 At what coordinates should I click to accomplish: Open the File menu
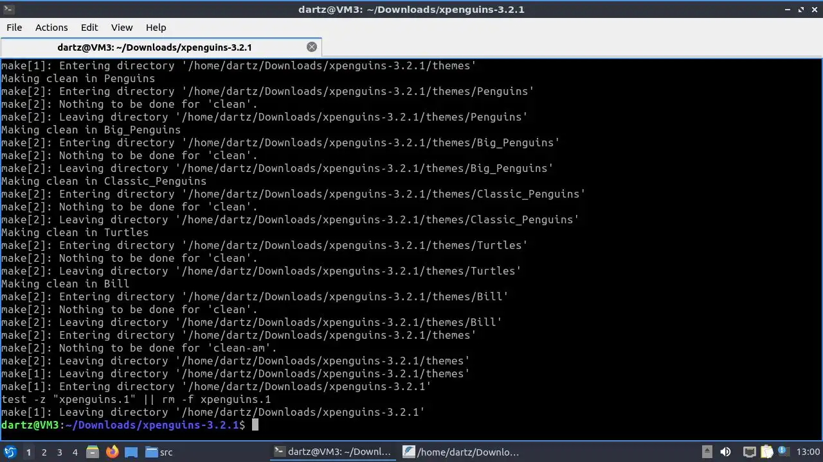click(14, 28)
